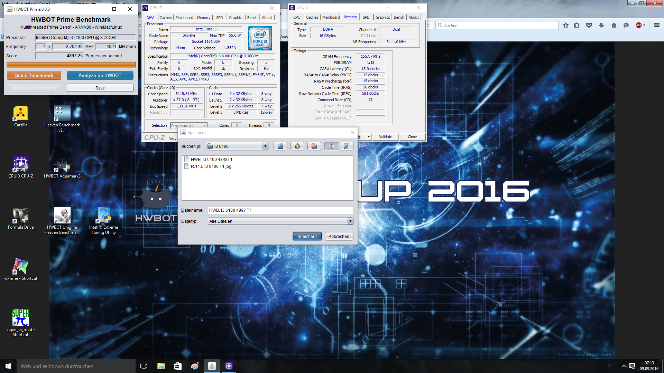Open Tools dropdown arrow in CPU-Z Memory window
664x373 pixels.
(x=369, y=136)
